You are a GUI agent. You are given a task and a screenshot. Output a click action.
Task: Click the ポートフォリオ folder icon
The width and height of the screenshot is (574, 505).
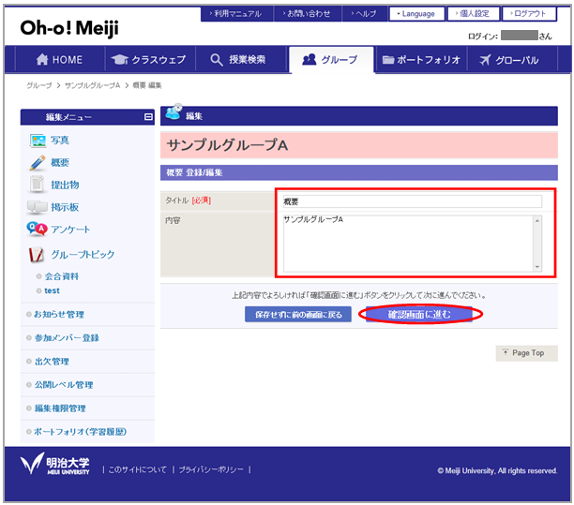click(388, 60)
